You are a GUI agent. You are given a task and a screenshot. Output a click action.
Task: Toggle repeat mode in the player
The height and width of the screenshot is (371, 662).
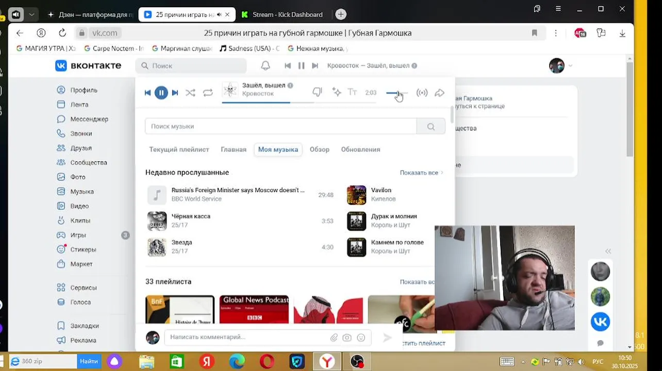[x=208, y=93]
